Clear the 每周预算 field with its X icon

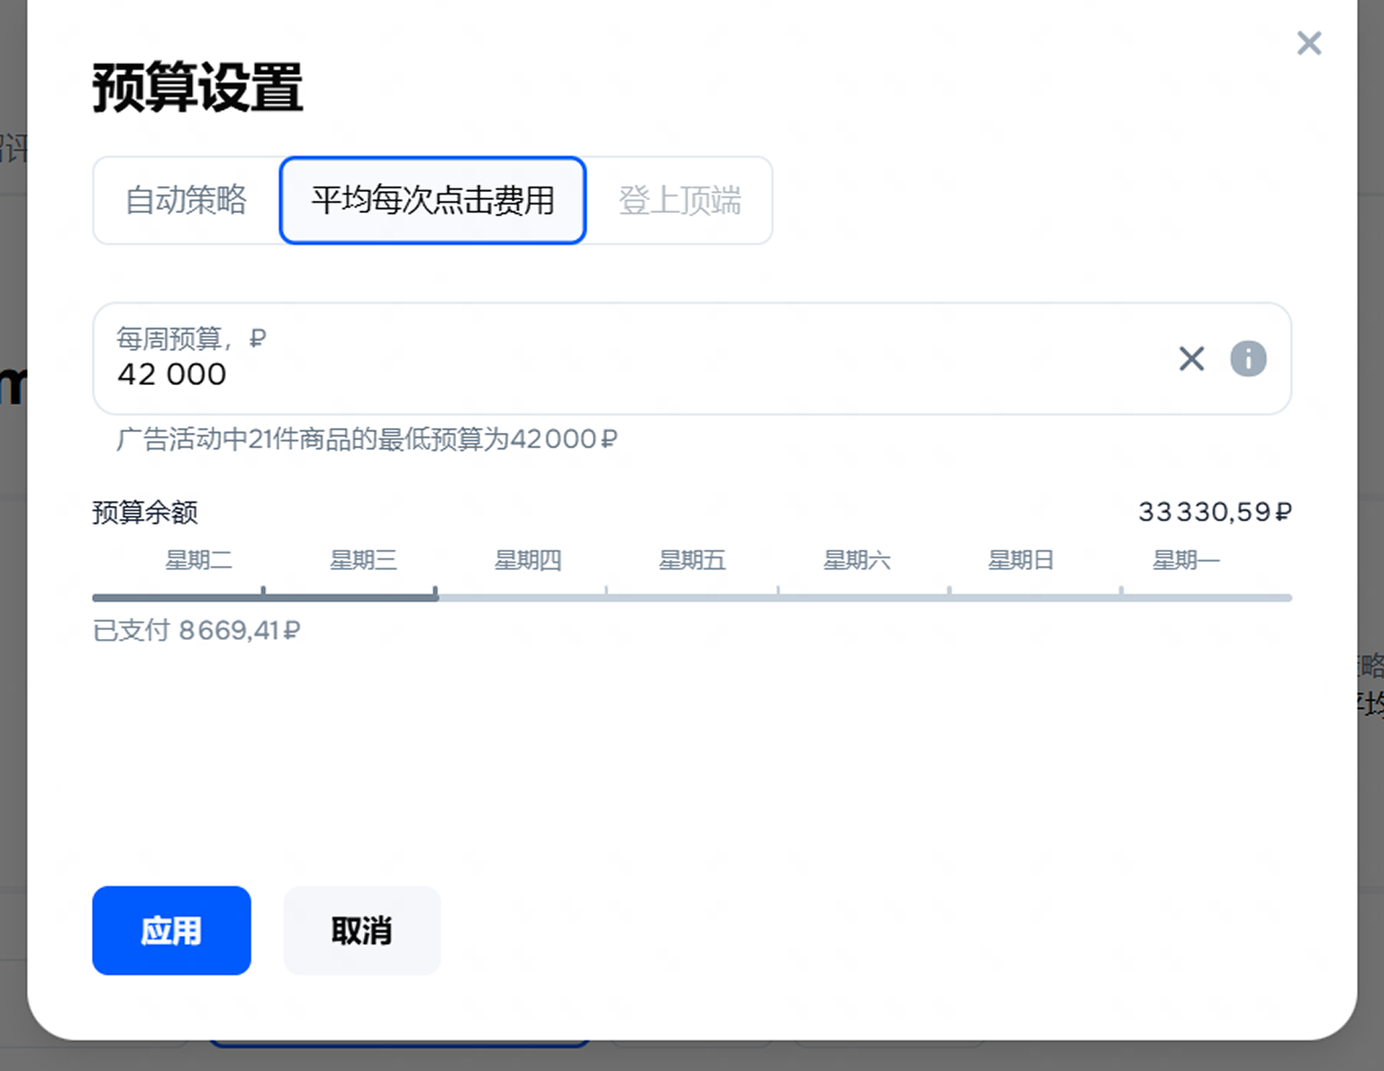point(1191,359)
